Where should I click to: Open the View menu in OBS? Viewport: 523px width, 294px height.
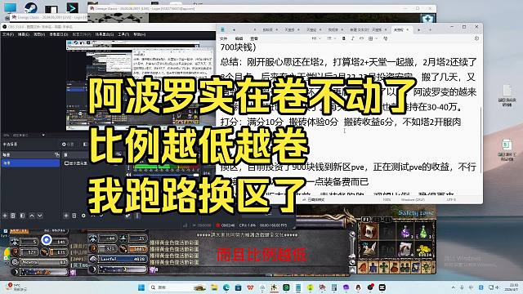pos(38,34)
